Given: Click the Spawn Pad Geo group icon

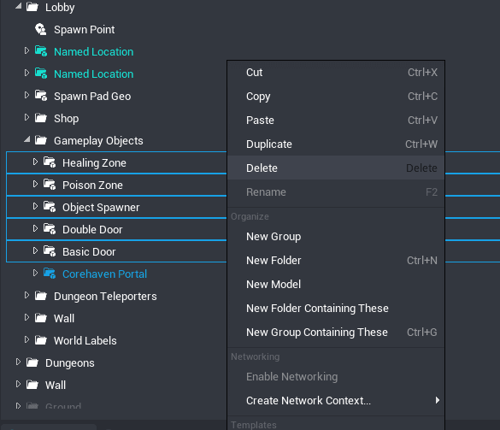Looking at the screenshot, I should [41, 96].
